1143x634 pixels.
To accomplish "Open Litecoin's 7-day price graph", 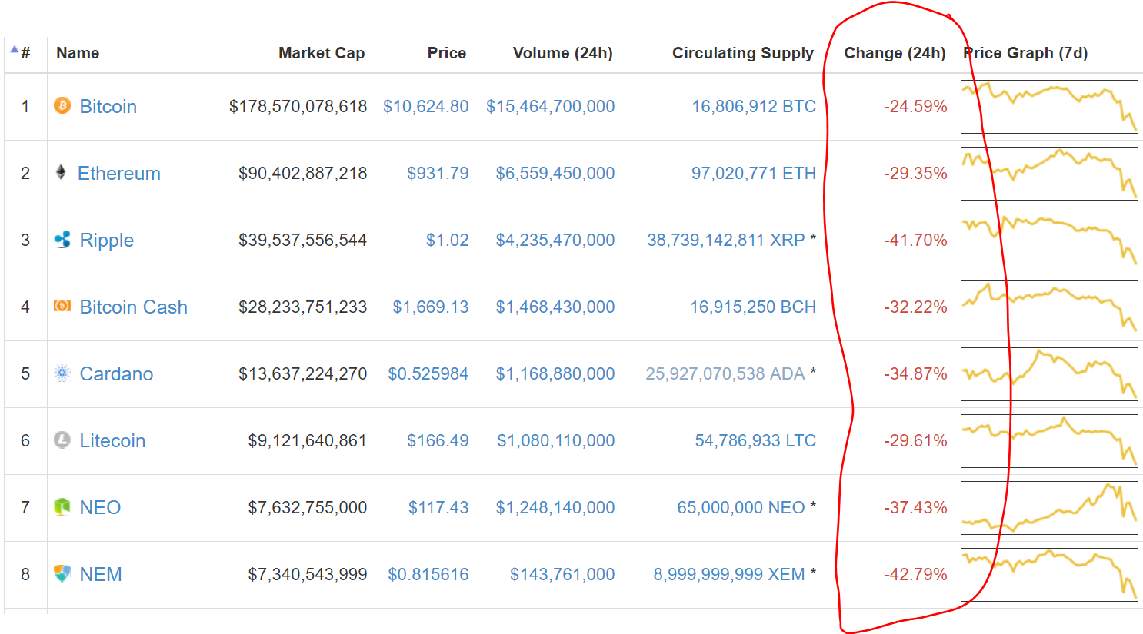I will point(1049,441).
